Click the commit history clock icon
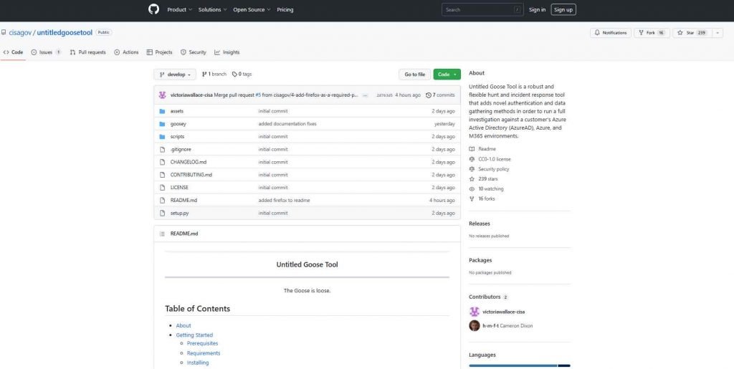Viewport: 734px width, 369px height. tap(429, 95)
